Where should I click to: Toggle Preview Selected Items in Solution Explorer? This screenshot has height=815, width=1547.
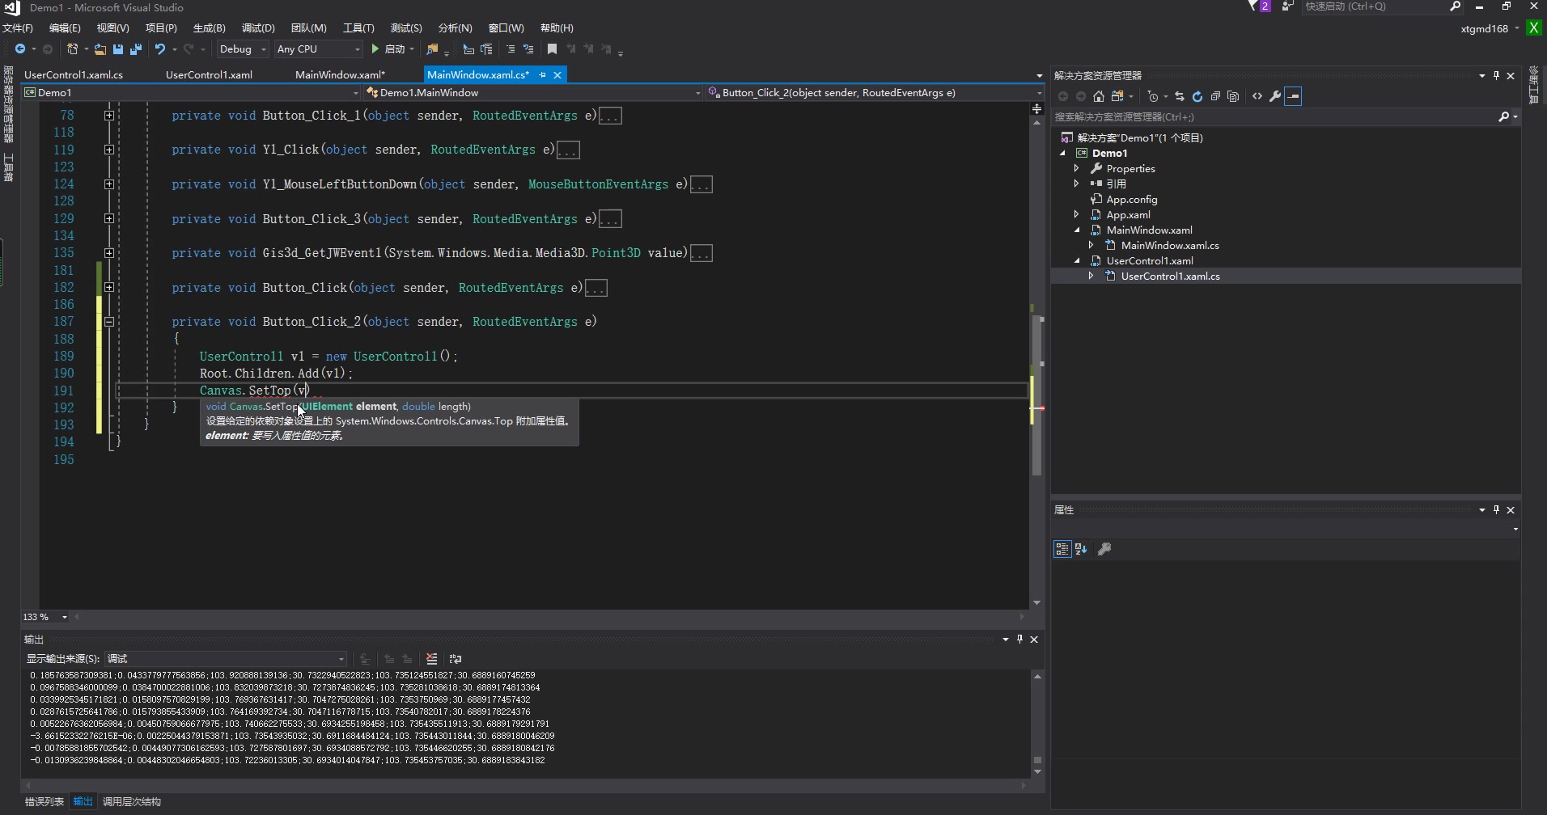point(1293,96)
